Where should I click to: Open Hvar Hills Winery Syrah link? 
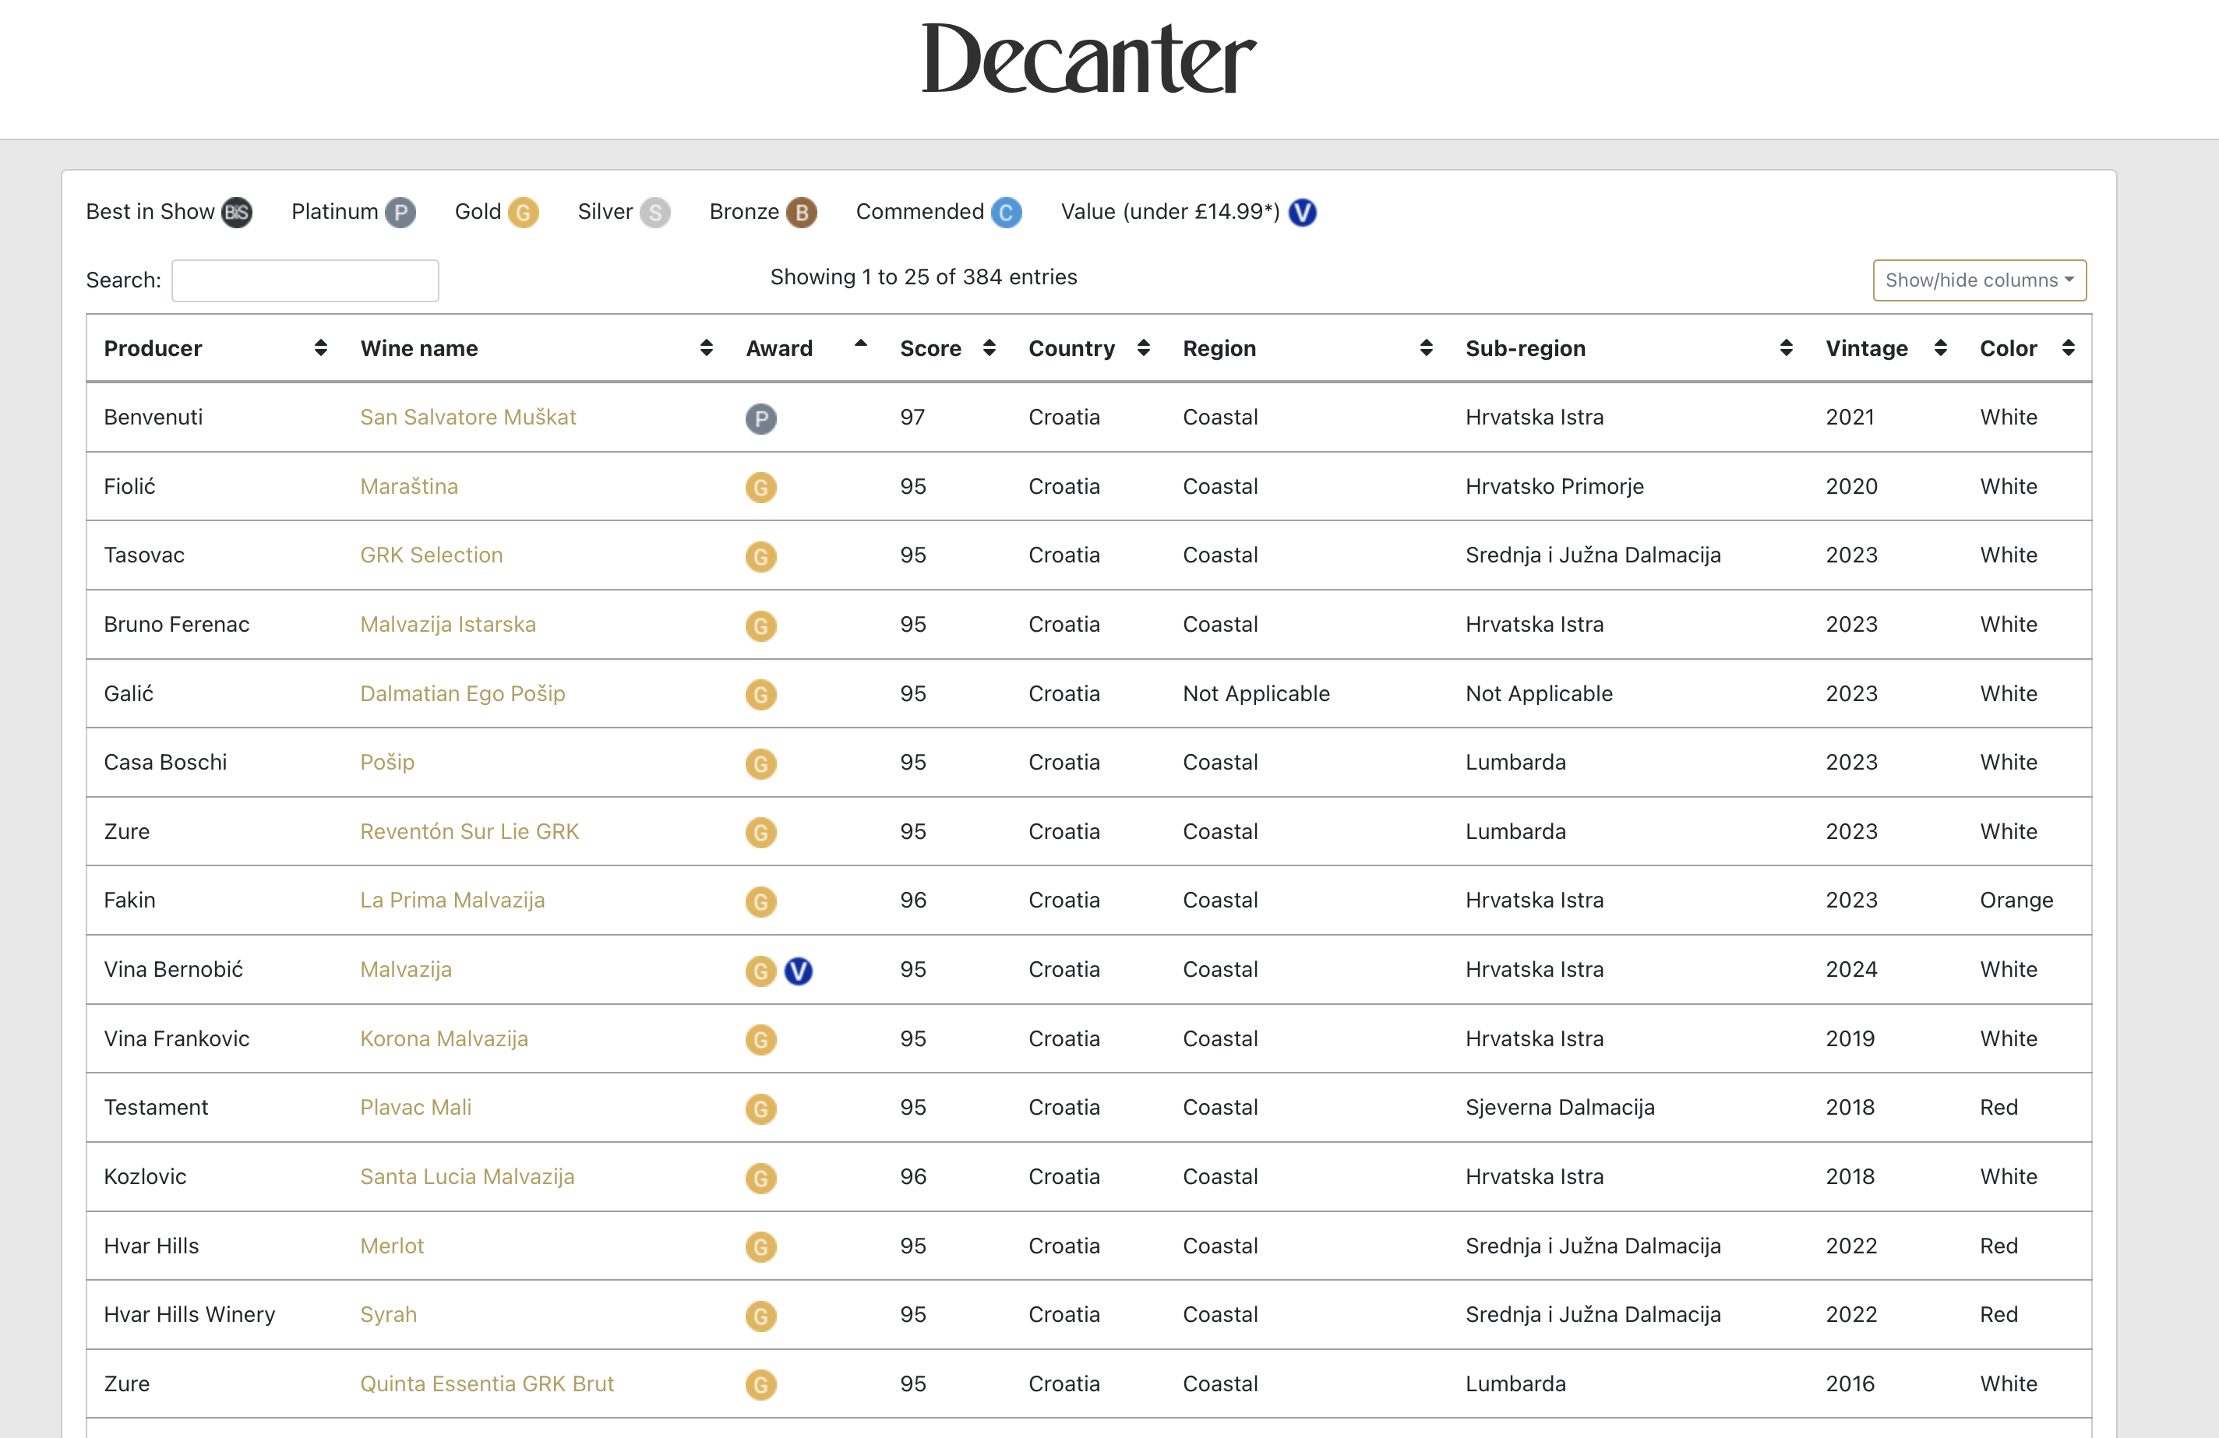tap(388, 1315)
